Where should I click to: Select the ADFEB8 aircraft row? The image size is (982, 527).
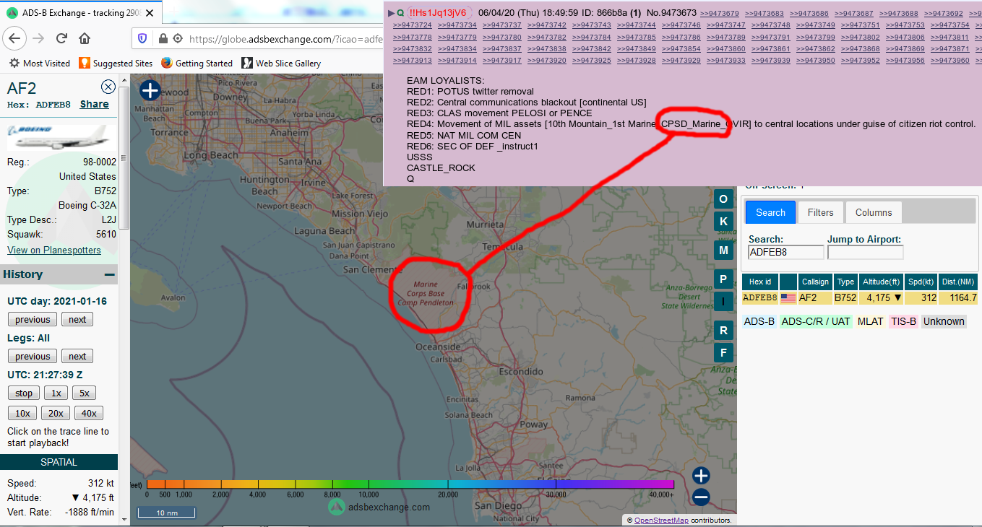pos(860,297)
